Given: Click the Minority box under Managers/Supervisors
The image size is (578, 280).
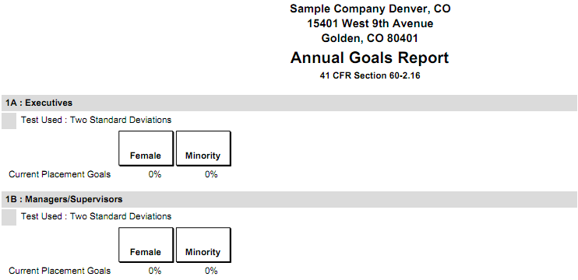Looking at the screenshot, I should click(203, 245).
